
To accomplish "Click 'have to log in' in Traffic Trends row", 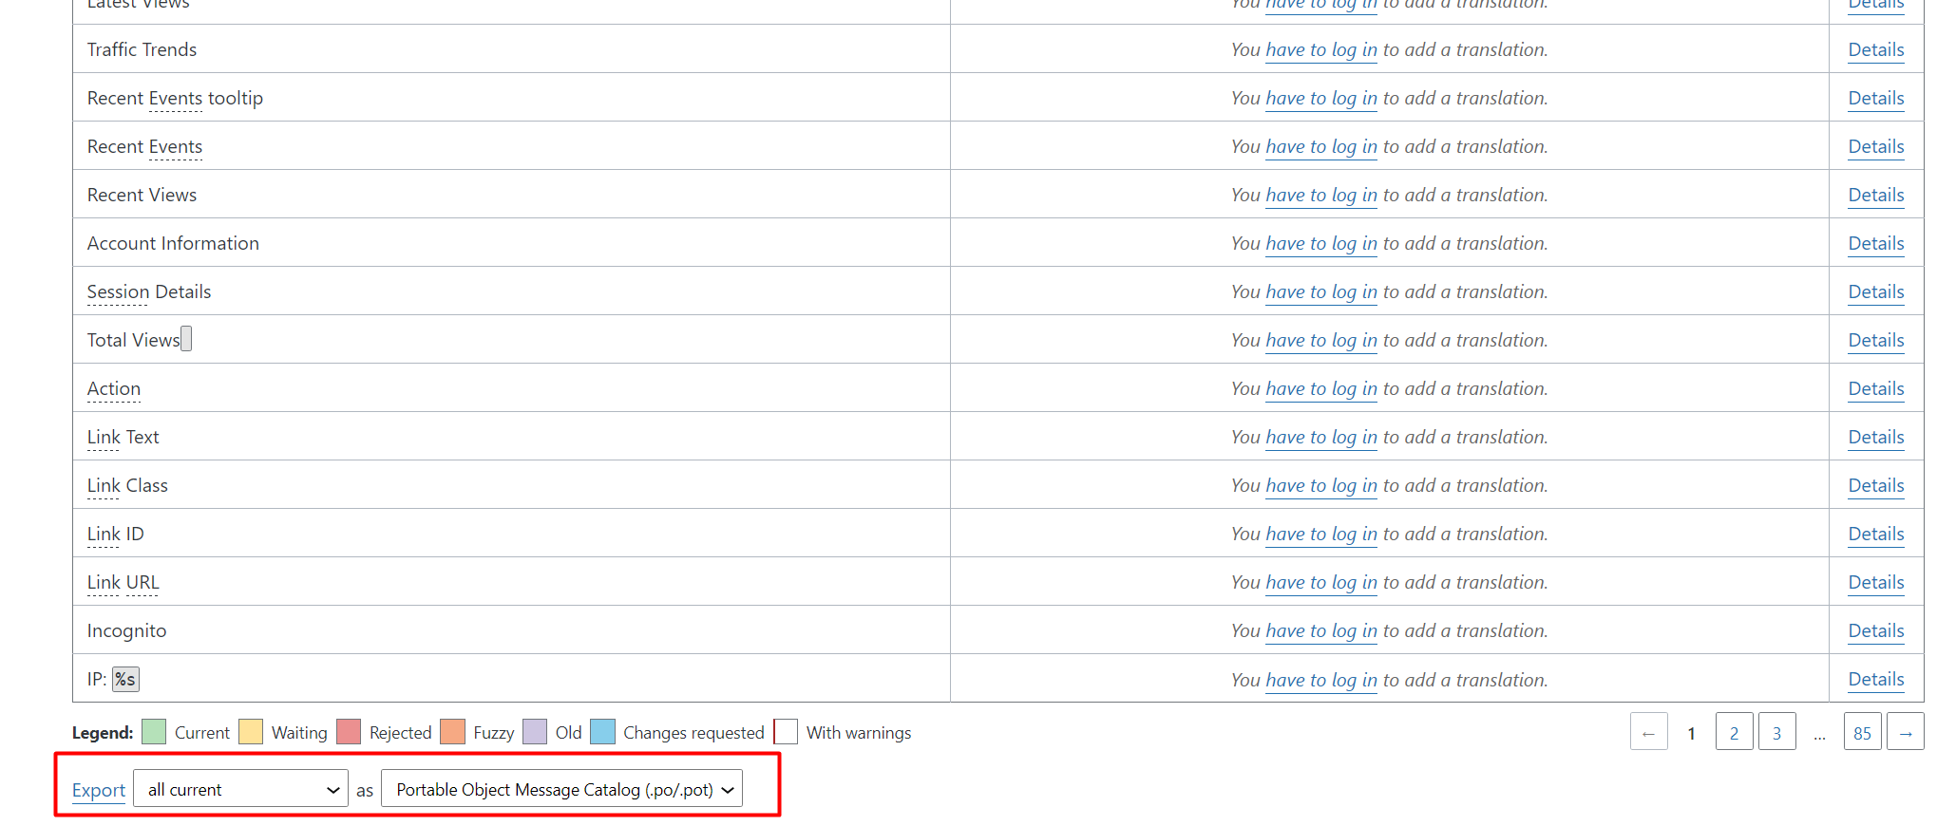I will tap(1320, 50).
